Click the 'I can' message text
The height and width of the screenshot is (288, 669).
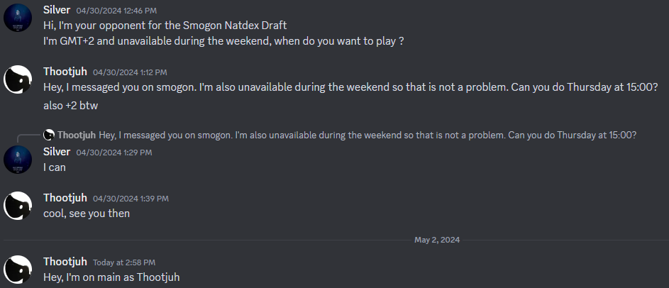tap(55, 167)
